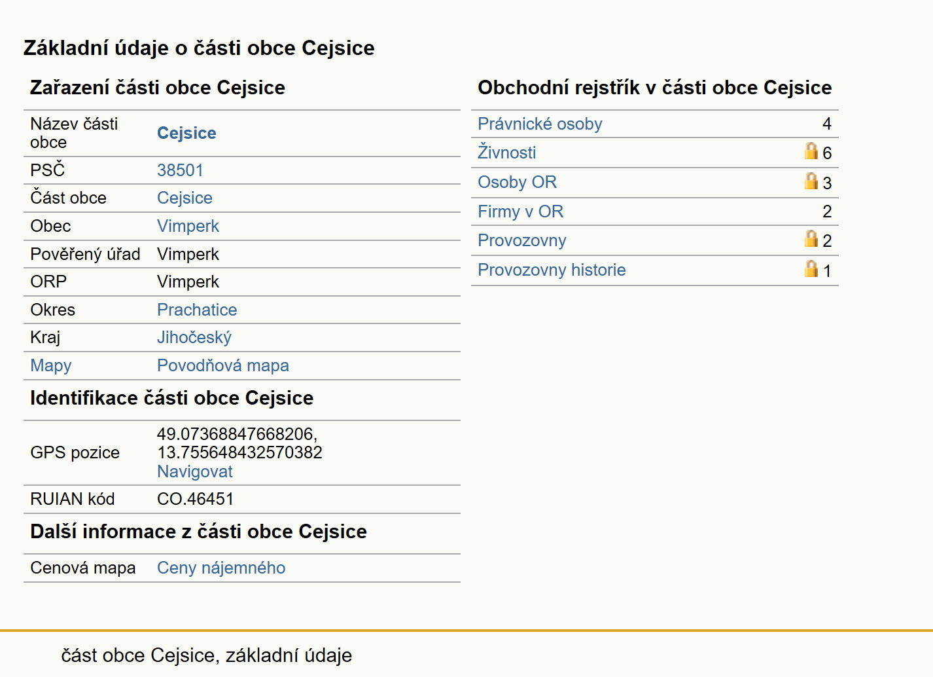Open the Živnosti link
The image size is (933, 677).
(506, 153)
